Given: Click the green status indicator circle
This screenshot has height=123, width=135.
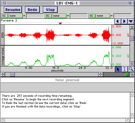Looking at the screenshot, I should pyautogui.click(x=127, y=74).
